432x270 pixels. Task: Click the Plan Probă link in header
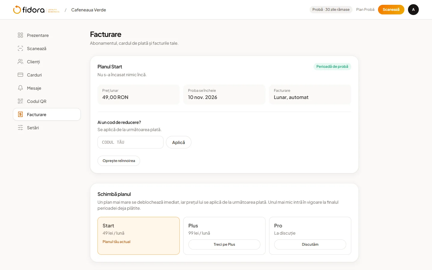click(365, 10)
